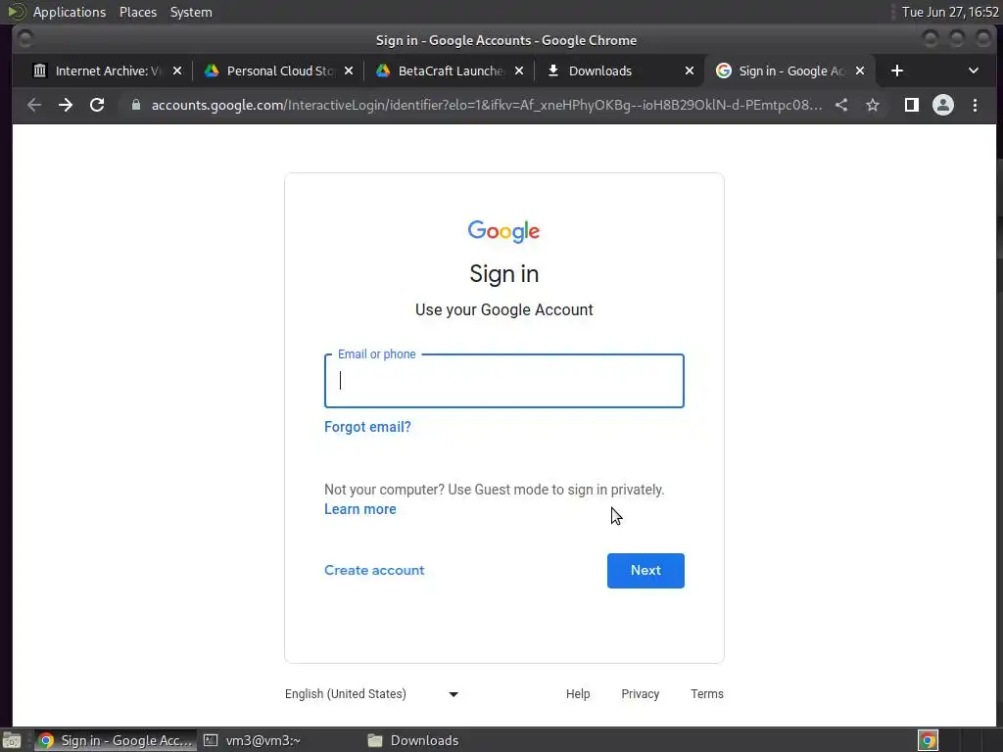Viewport: 1003px width, 752px height.
Task: Open the Terms link
Action: point(707,694)
